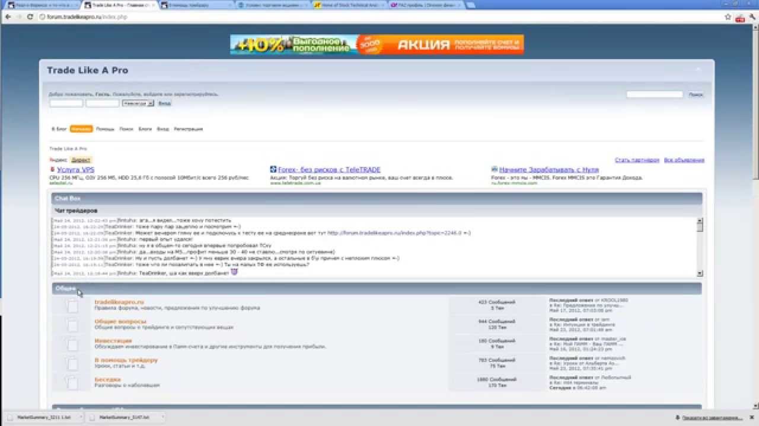Open the login duration dropdown
This screenshot has height=426, width=759.
pos(138,103)
